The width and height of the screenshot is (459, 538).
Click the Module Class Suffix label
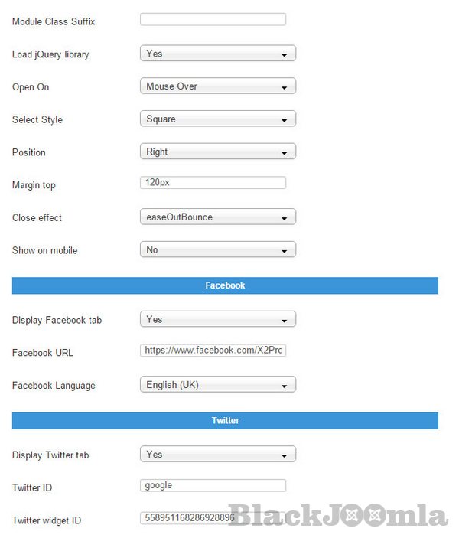pyautogui.click(x=54, y=22)
